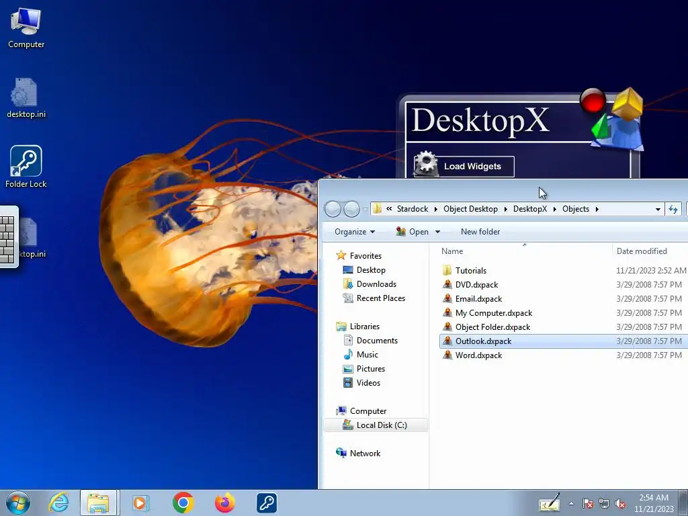688x516 pixels.
Task: Sort files by Date modified column
Action: 642,251
